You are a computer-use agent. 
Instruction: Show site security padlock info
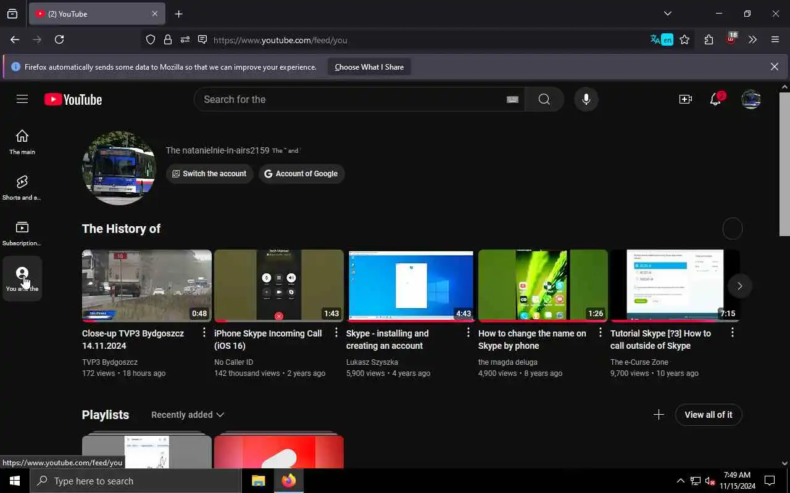click(168, 40)
